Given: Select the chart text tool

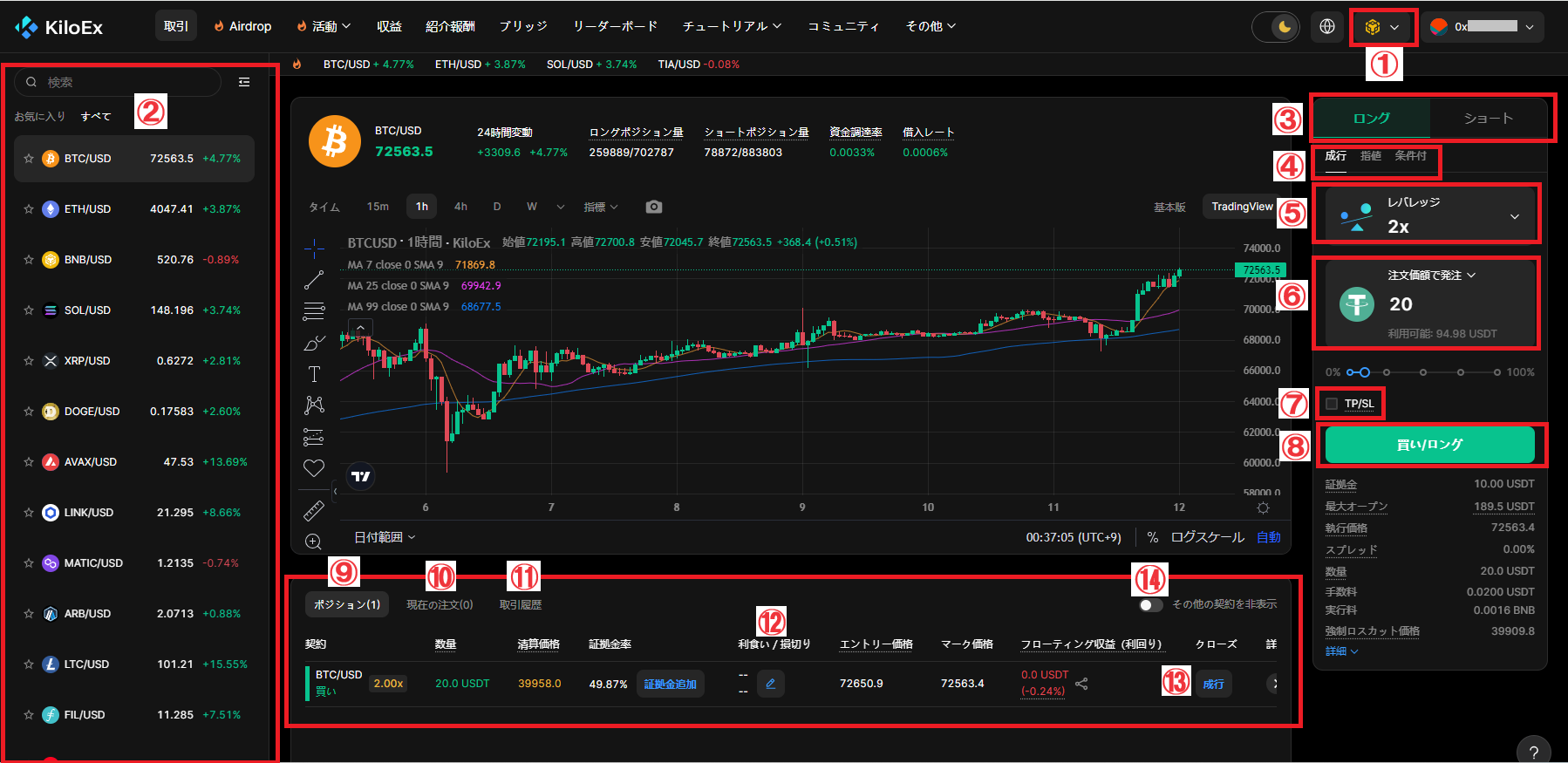Looking at the screenshot, I should [314, 374].
